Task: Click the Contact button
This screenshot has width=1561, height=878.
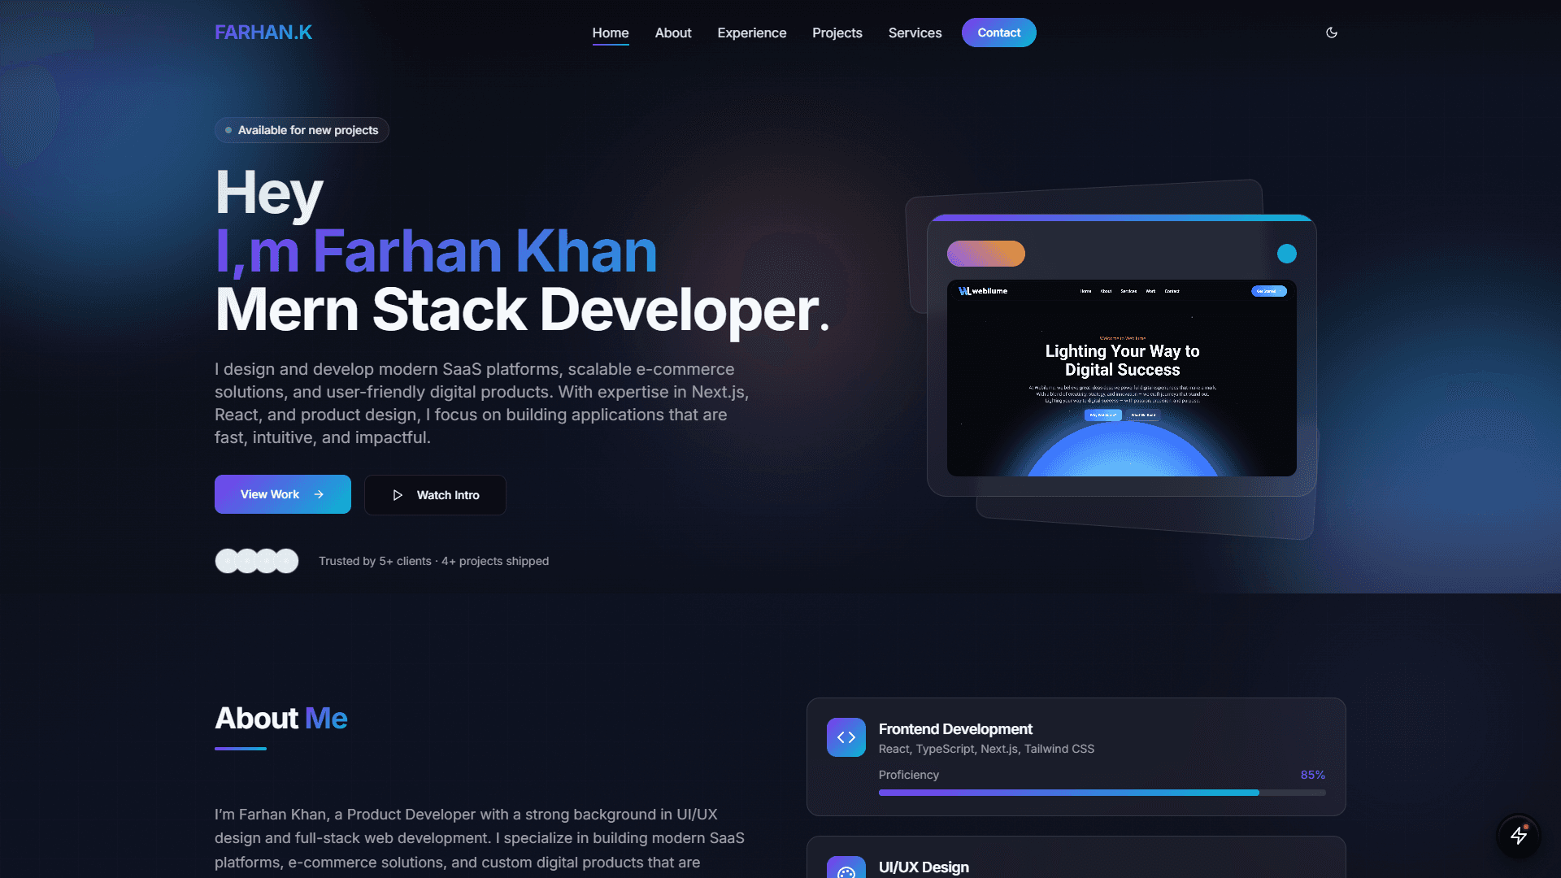Action: [x=998, y=33]
